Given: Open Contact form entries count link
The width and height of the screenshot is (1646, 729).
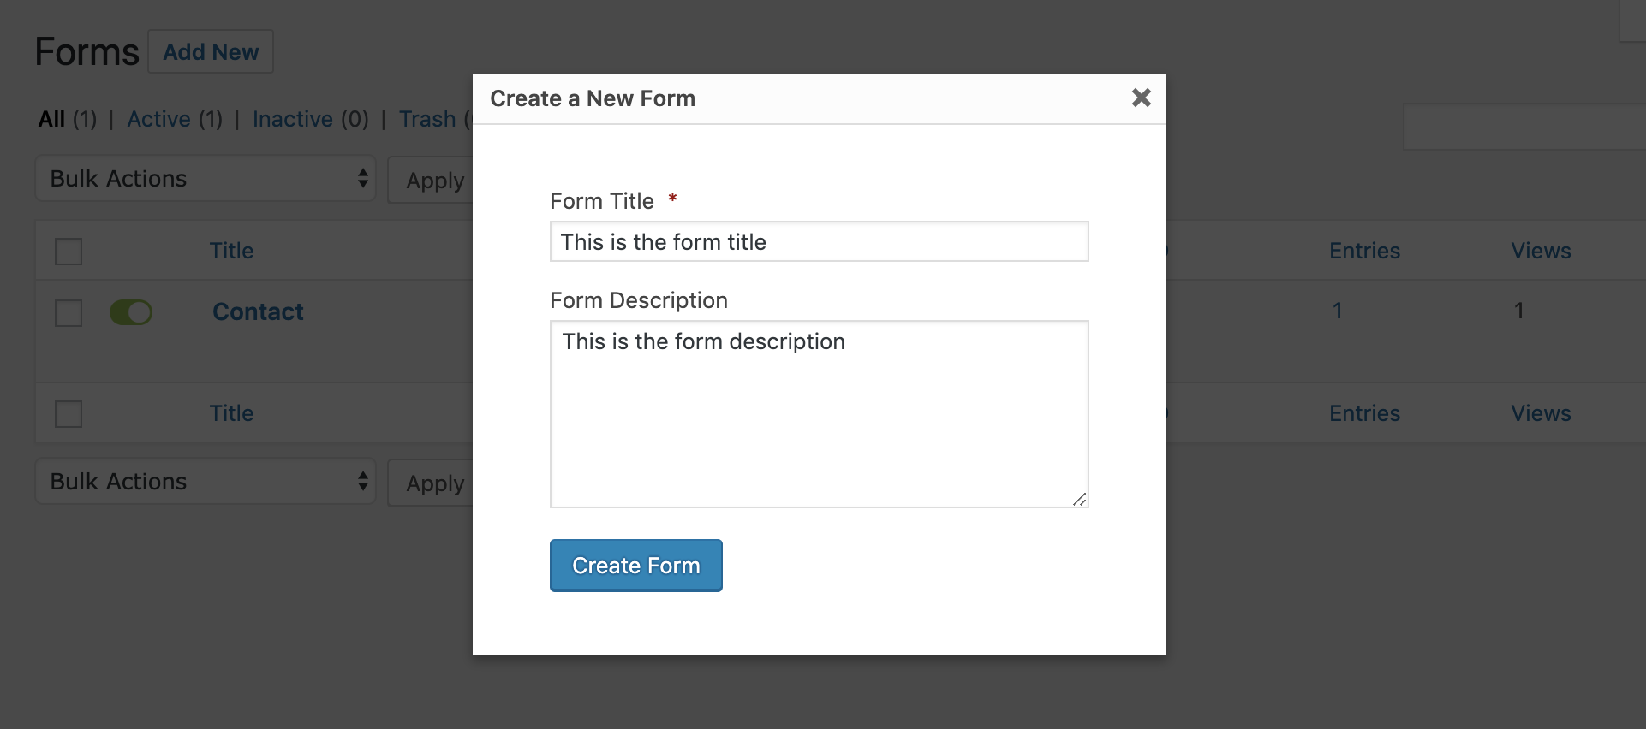Looking at the screenshot, I should [x=1337, y=311].
